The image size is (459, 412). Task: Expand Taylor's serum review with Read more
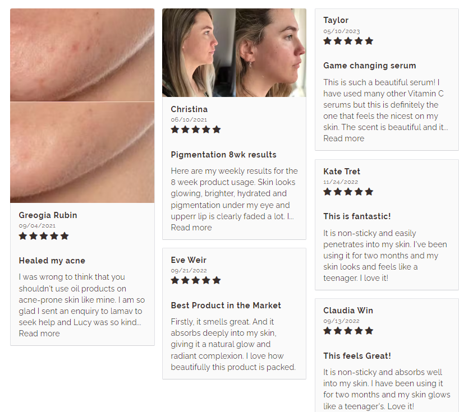343,138
